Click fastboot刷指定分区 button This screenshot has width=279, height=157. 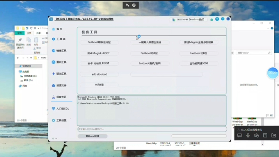coord(99,42)
